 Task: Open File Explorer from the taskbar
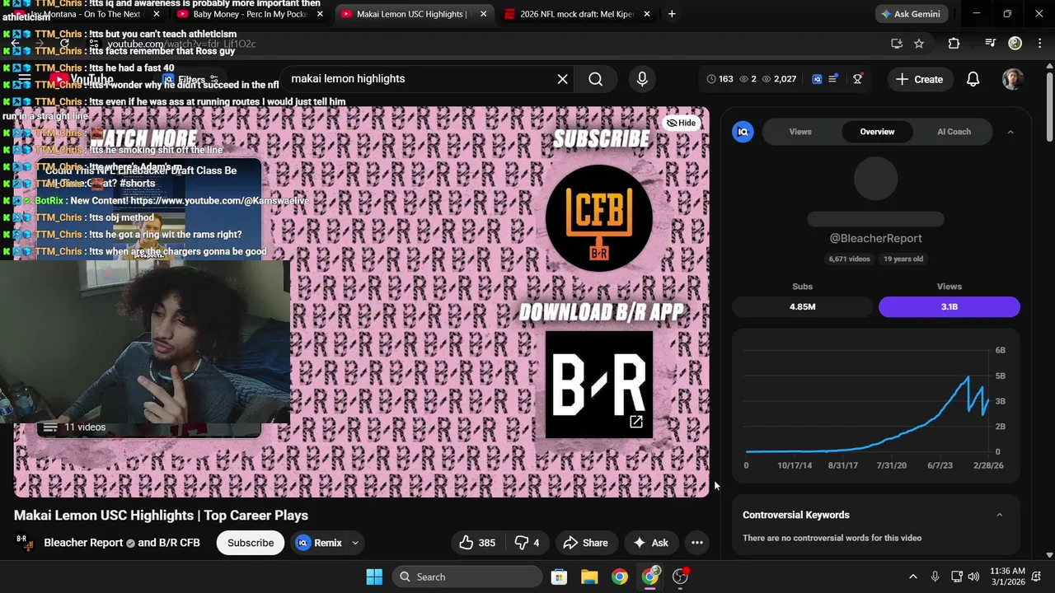click(x=589, y=577)
